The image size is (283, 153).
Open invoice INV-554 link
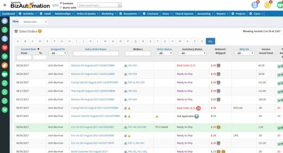(132, 74)
